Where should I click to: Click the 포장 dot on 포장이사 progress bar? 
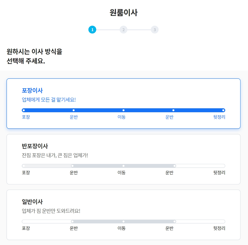point(24,110)
